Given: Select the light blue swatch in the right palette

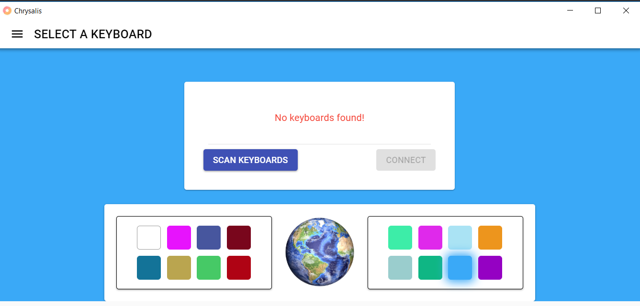Looking at the screenshot, I should coord(460,237).
